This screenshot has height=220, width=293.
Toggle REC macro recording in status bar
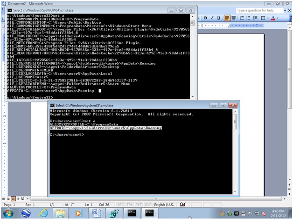[120, 205]
